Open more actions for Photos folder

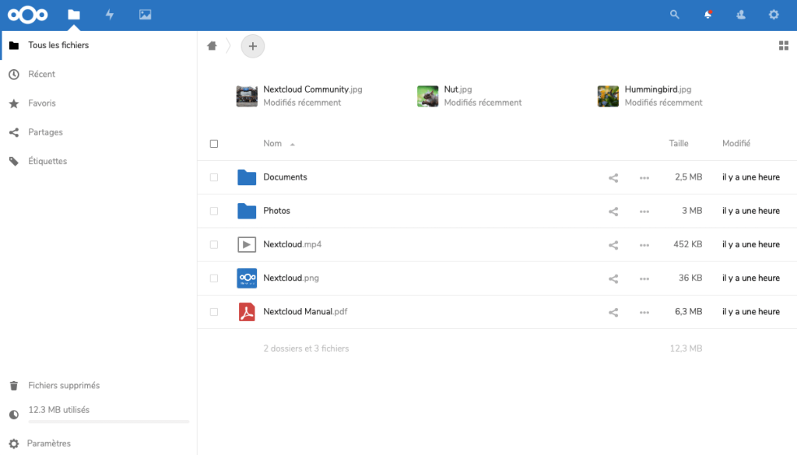pos(644,211)
